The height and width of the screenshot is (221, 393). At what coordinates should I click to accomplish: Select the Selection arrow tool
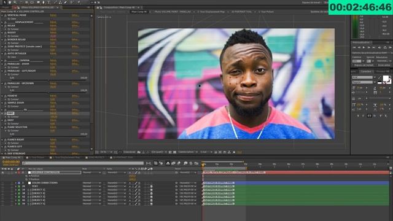(4, 2)
